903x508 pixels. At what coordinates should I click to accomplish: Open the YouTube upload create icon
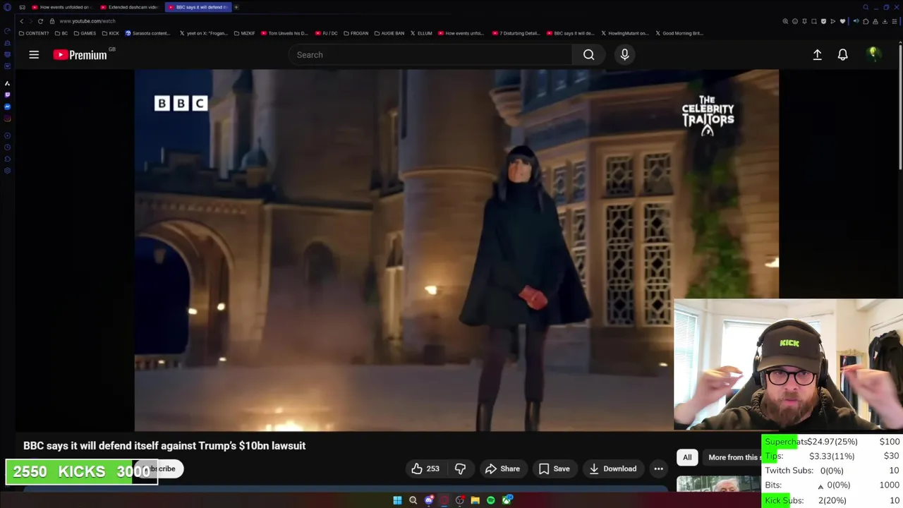point(817,54)
